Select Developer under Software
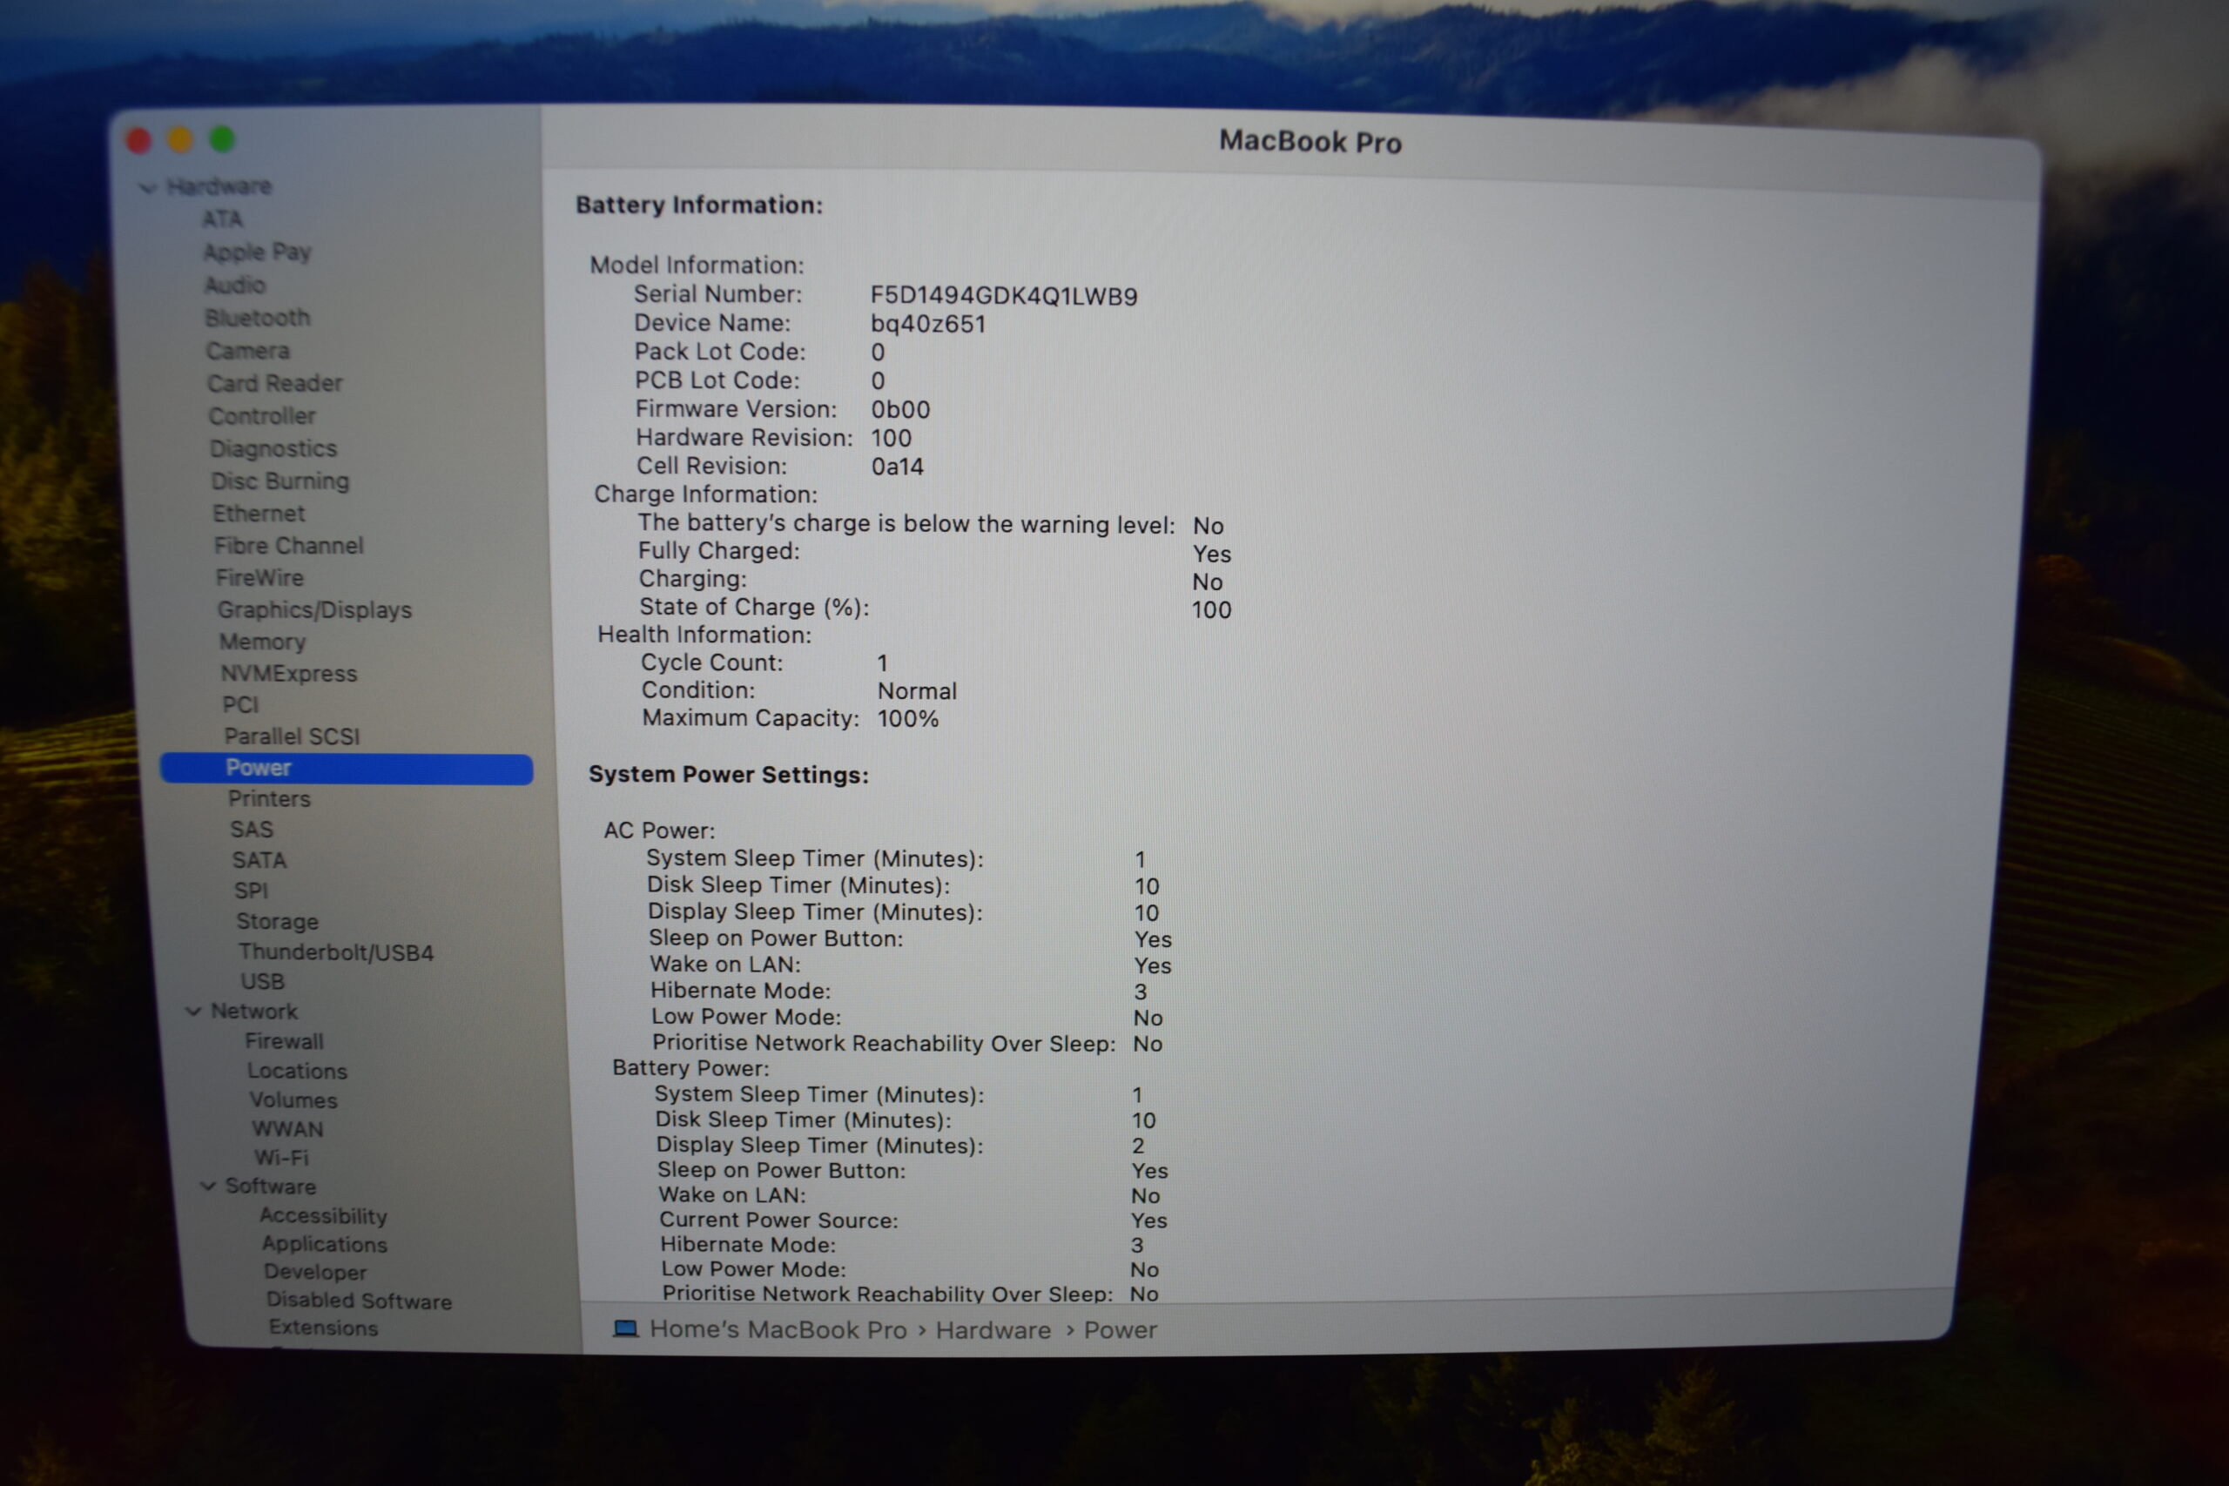Viewport: 2229px width, 1486px height. [315, 1272]
